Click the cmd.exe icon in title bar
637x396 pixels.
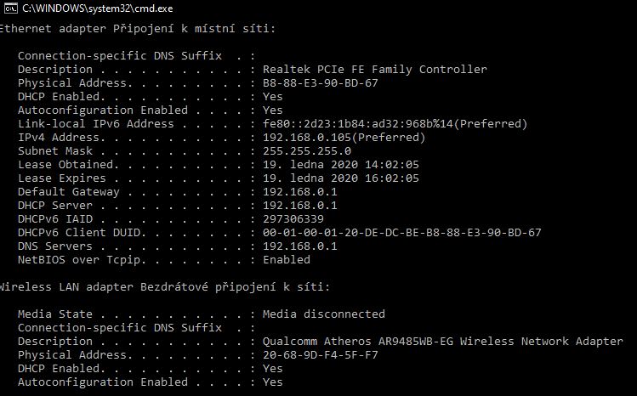point(9,7)
